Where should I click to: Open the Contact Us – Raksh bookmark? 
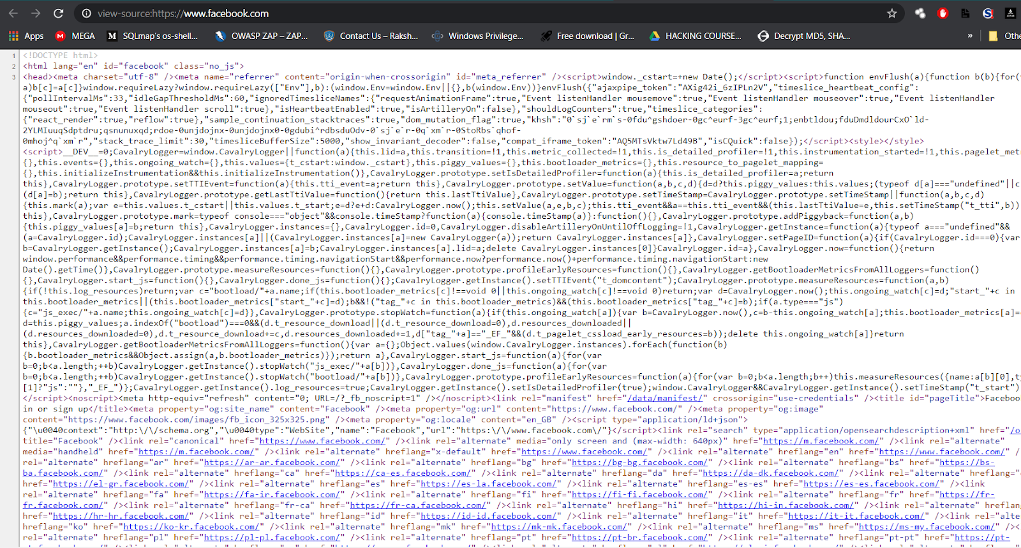coord(371,36)
